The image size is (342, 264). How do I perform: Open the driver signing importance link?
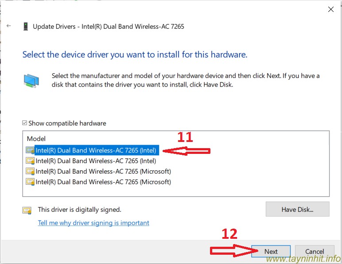[93, 223]
